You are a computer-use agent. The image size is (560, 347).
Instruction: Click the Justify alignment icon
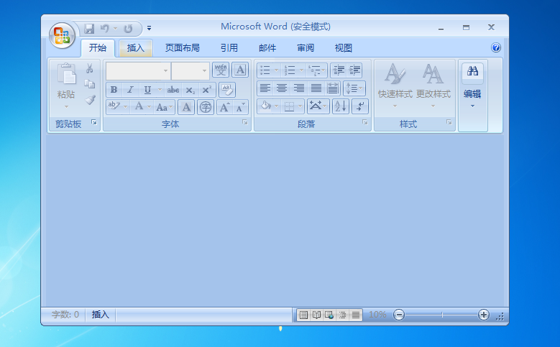316,88
